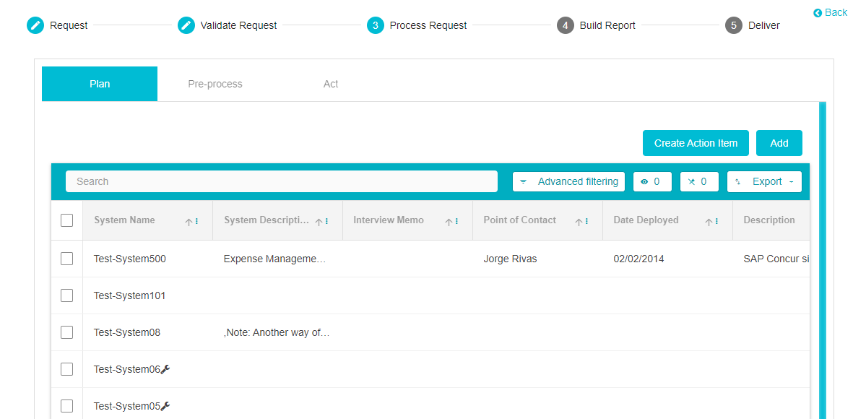Open Point of Contact column options menu
This screenshot has height=419, width=866.
(587, 221)
